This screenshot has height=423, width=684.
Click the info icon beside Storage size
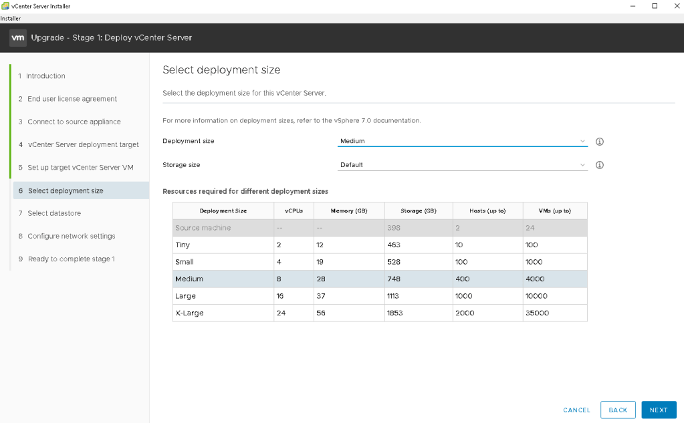pos(600,165)
